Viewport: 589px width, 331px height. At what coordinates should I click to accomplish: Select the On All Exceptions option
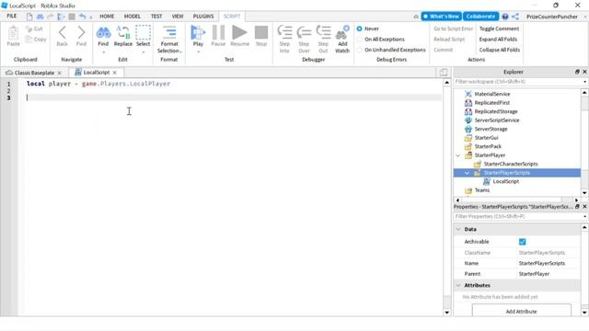click(x=360, y=40)
